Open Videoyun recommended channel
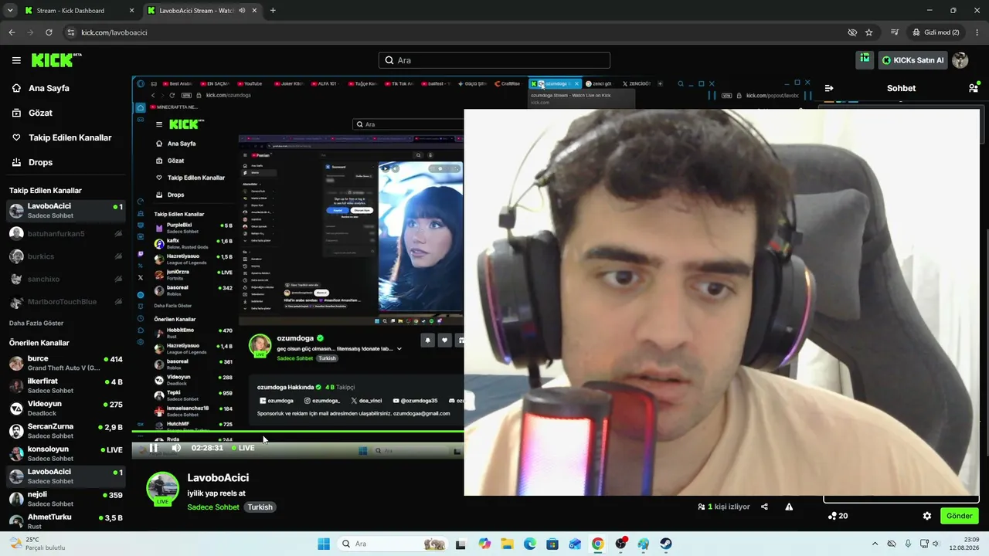Image resolution: width=989 pixels, height=556 pixels. click(x=66, y=409)
